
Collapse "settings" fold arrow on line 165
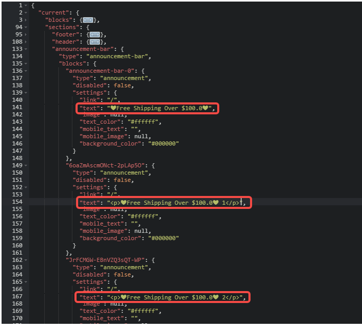tap(26, 282)
